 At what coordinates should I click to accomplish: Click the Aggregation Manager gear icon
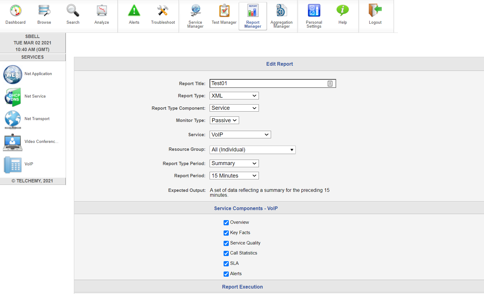click(x=281, y=11)
